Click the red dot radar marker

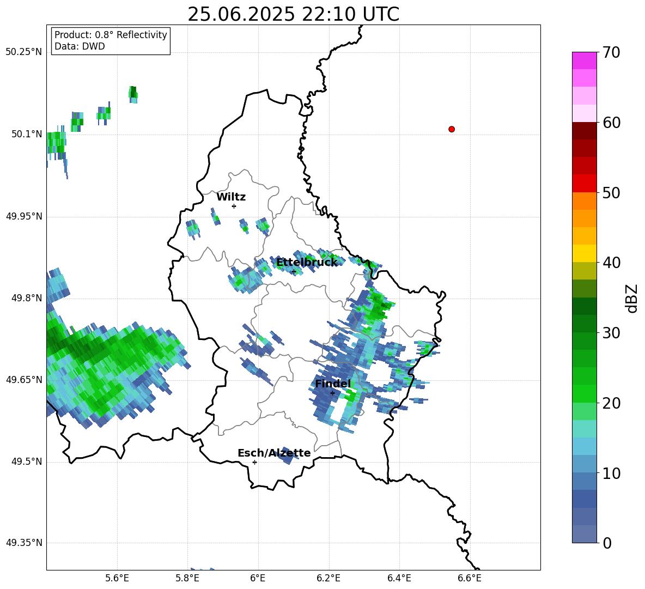(x=452, y=129)
